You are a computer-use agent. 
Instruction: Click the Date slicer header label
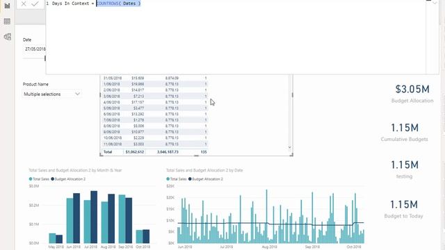coord(27,40)
